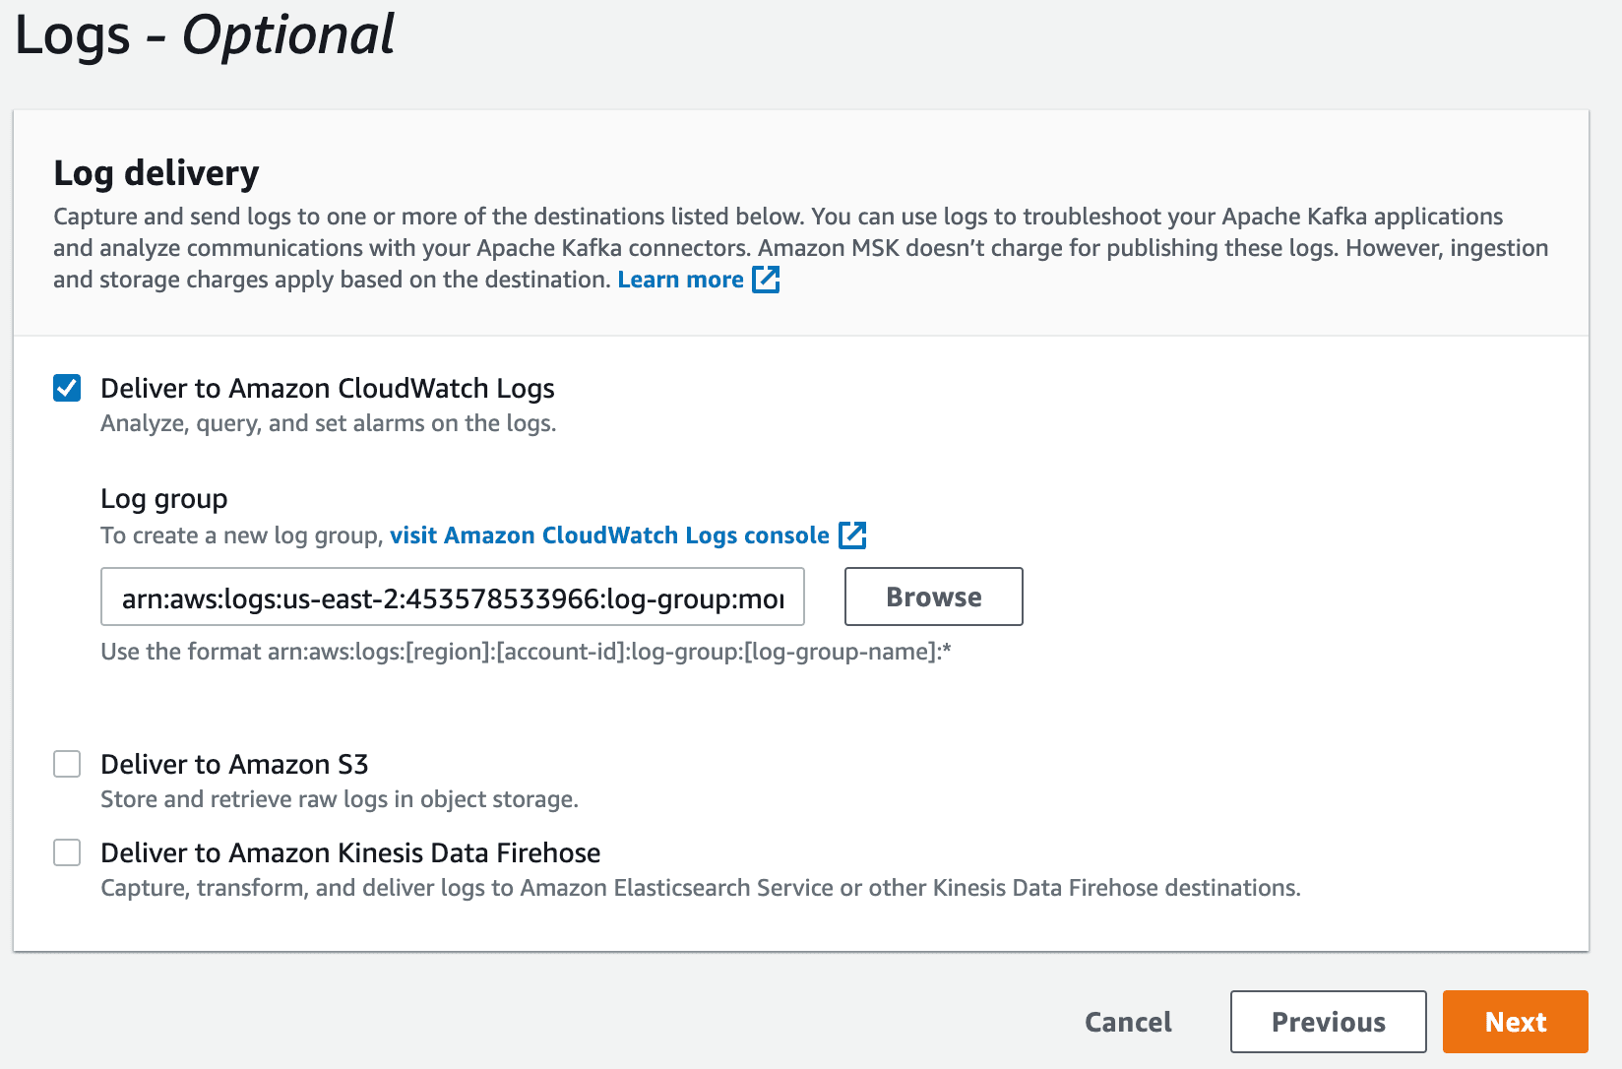Click the "Logs - Optional" page title
Screen dimensions: 1622x1069
coord(205,35)
